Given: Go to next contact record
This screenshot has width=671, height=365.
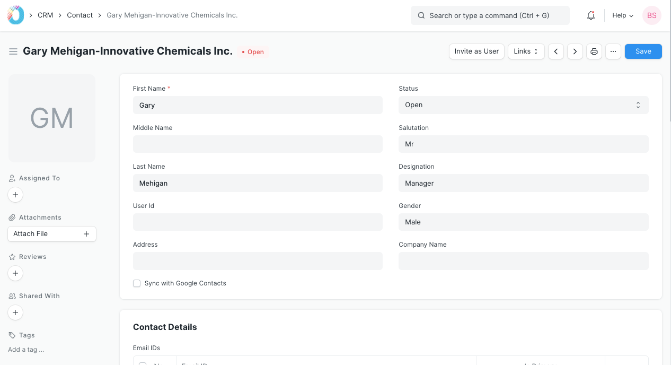Looking at the screenshot, I should point(575,51).
